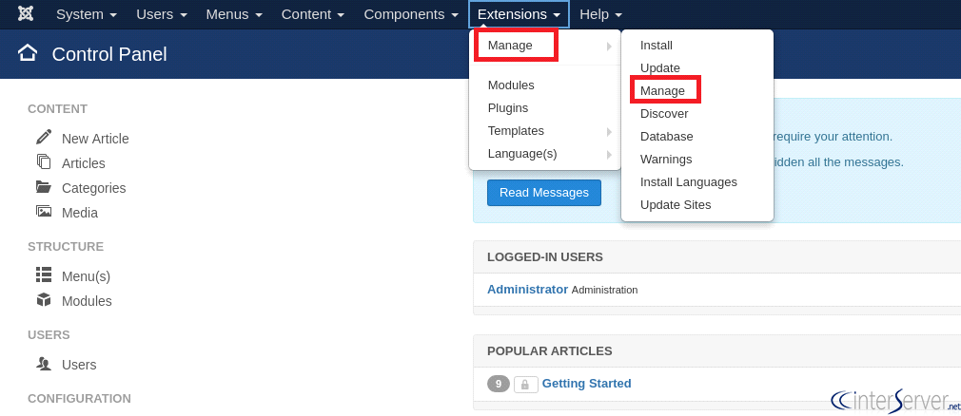Open the Categories sidebar link
Screen dimensions: 961x416
tap(94, 188)
